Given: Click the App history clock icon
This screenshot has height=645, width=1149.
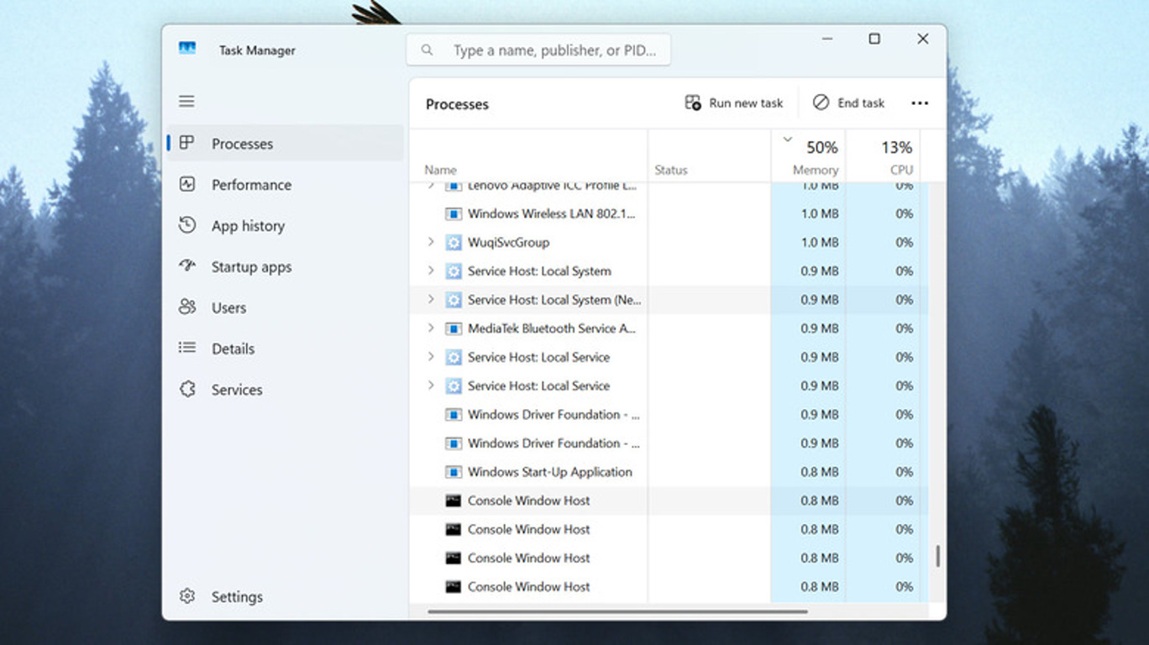Looking at the screenshot, I should point(187,225).
